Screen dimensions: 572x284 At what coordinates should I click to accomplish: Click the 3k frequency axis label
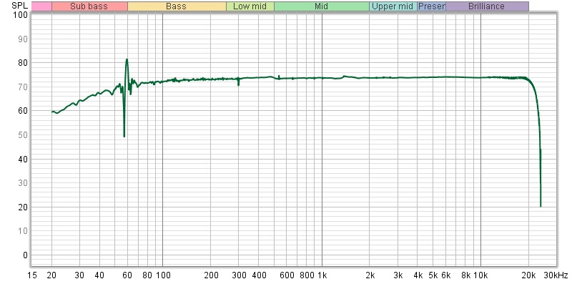click(398, 275)
